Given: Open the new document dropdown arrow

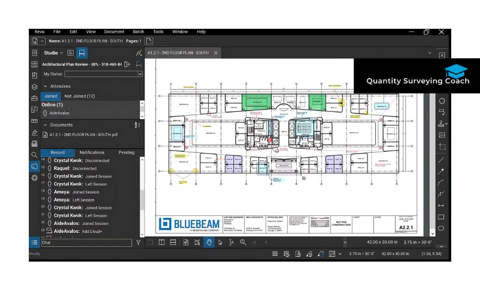Looking at the screenshot, I should coord(43,41).
